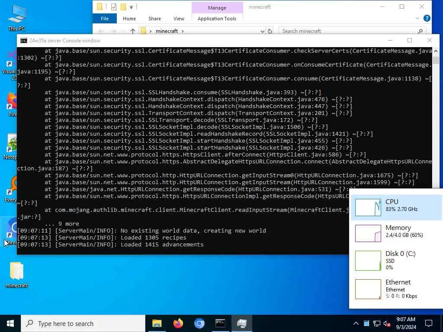Select the Disk 0 (C:) panel
This screenshot has height=332, width=443.
tap(396, 260)
